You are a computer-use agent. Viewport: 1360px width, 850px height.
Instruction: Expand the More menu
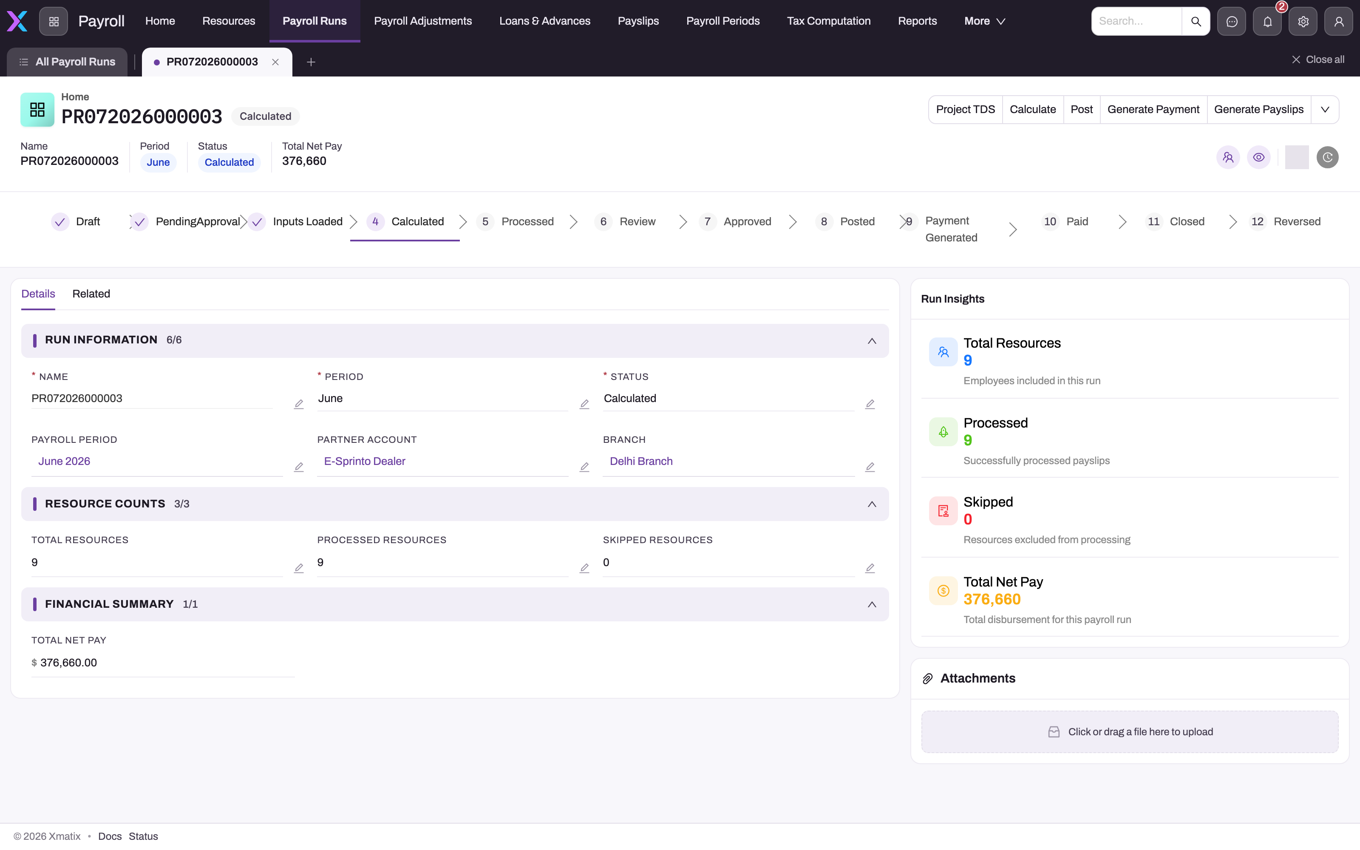pos(985,21)
